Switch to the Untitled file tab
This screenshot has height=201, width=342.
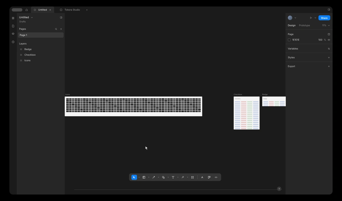[x=42, y=10]
